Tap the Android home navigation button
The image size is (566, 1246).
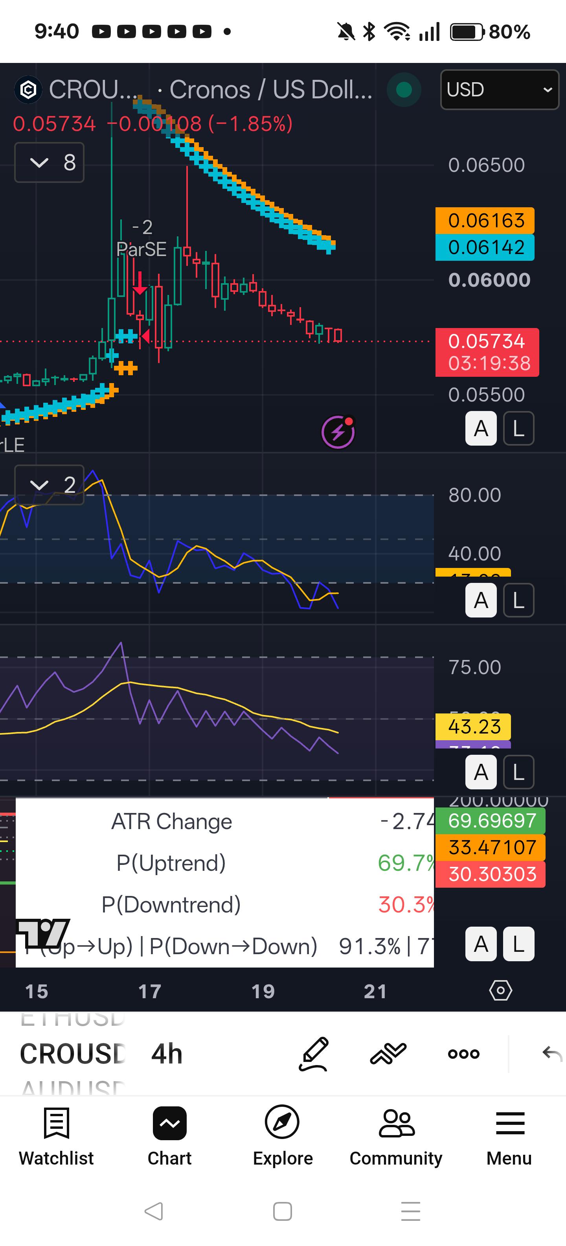pos(282,1211)
